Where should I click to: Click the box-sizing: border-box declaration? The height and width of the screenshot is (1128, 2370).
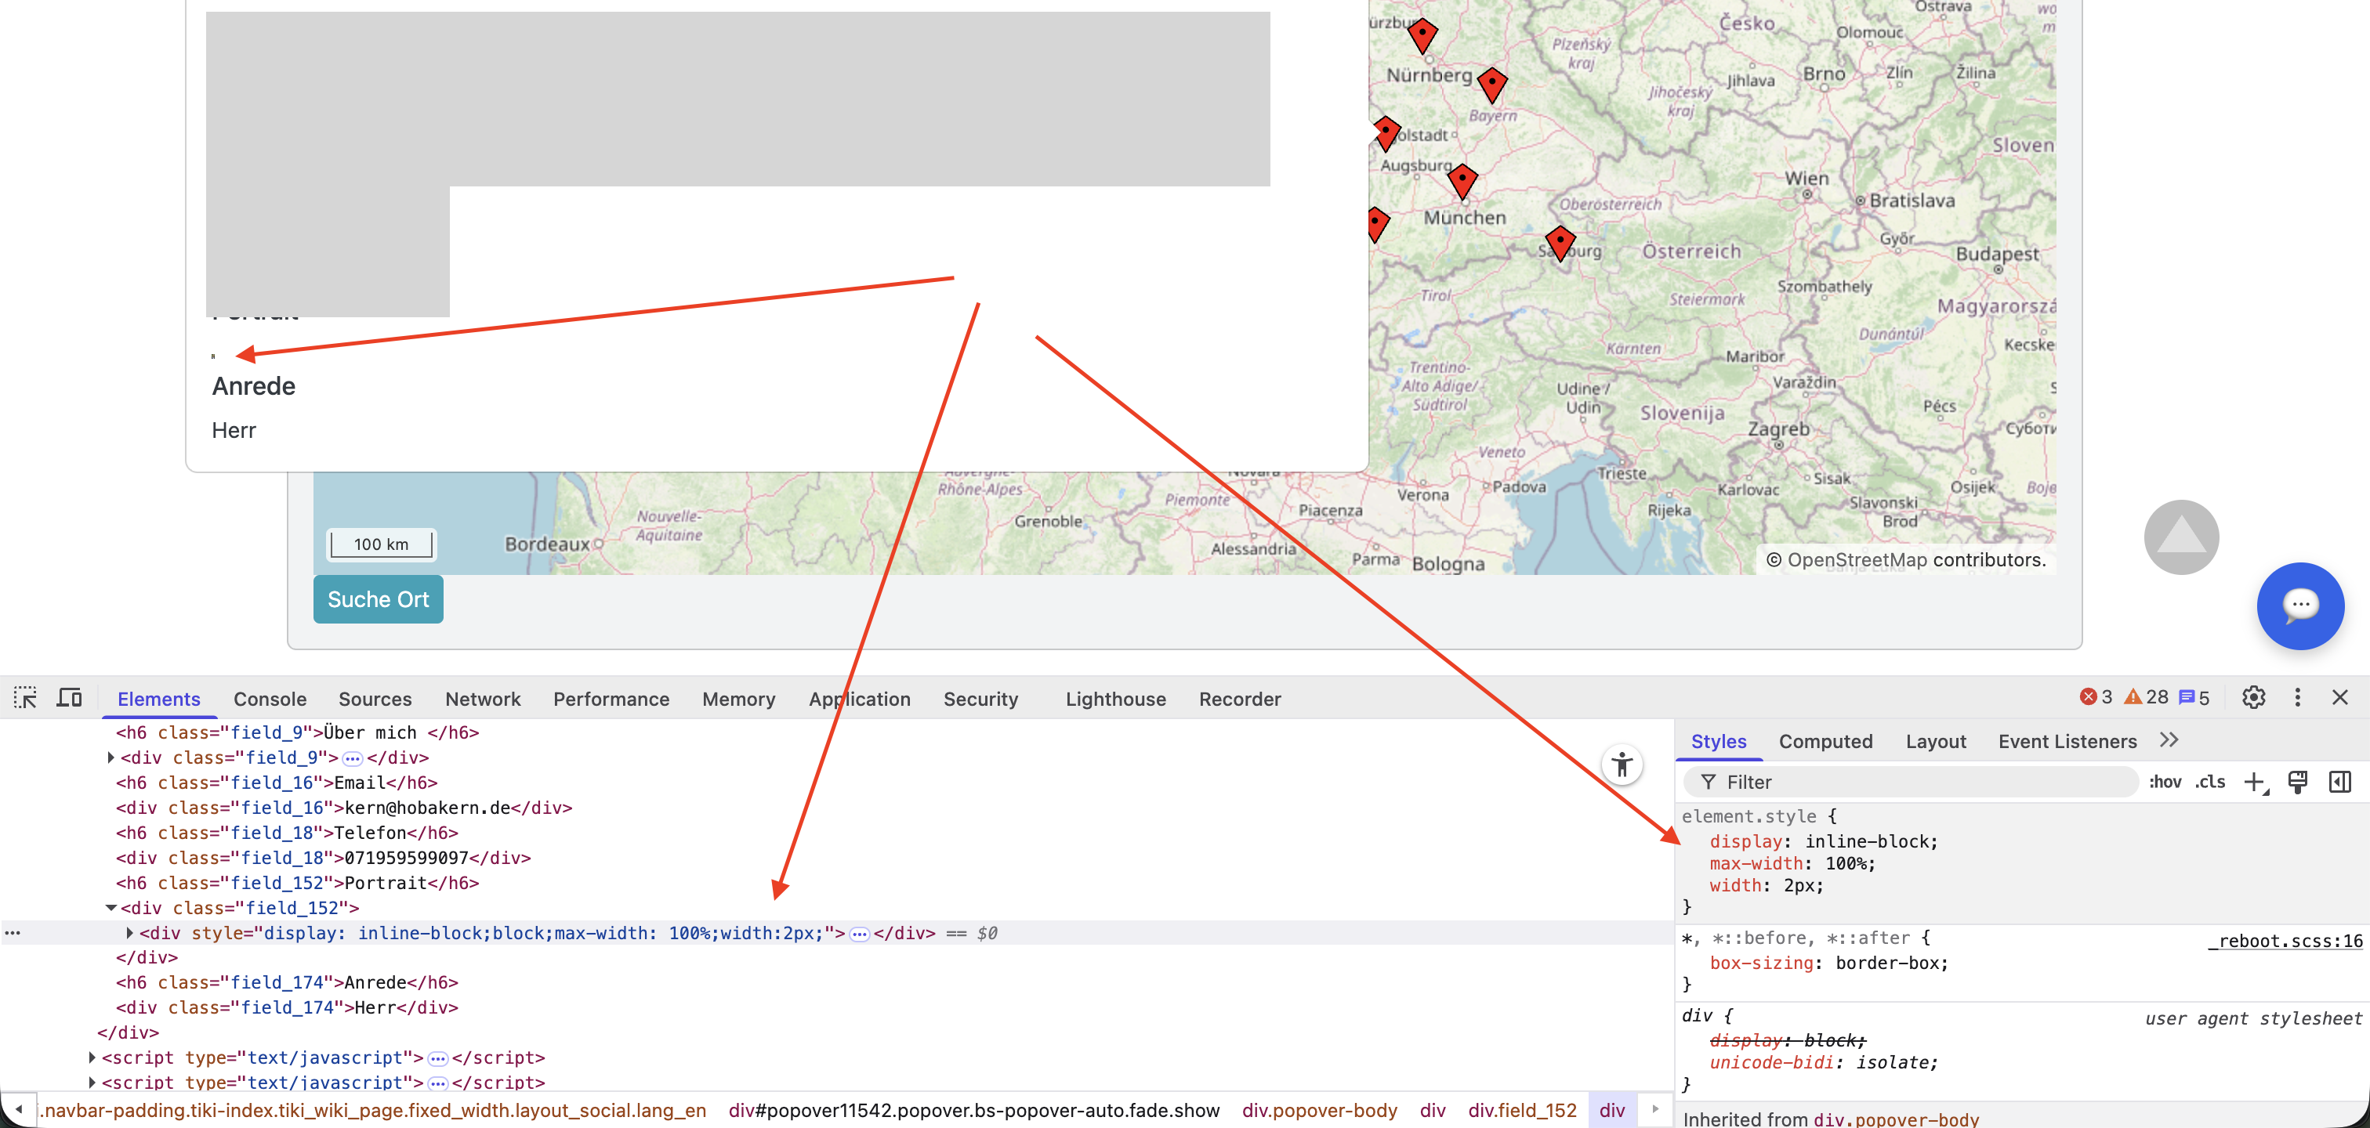coord(1828,963)
